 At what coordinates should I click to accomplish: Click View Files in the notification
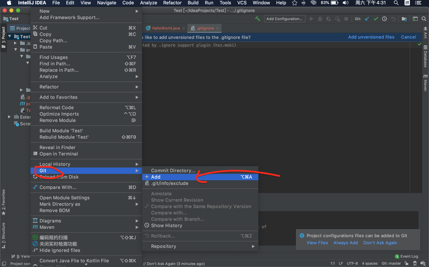(317, 243)
